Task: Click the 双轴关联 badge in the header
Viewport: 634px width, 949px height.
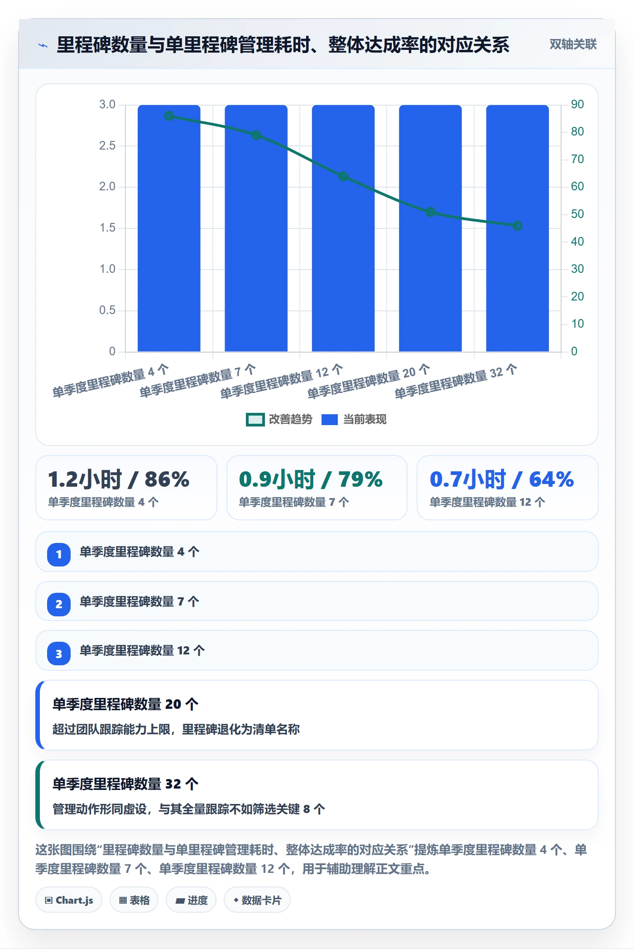Action: tap(573, 44)
